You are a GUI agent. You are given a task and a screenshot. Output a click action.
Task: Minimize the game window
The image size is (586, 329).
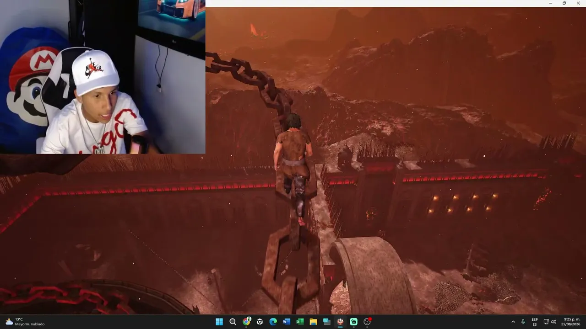tap(551, 3)
